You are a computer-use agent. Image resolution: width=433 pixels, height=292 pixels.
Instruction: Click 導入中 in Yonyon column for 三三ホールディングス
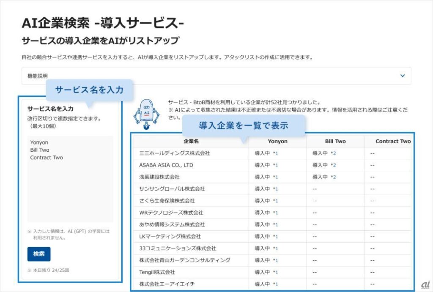pyautogui.click(x=262, y=153)
